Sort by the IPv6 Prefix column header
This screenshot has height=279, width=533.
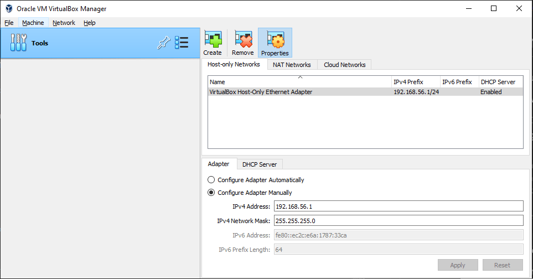click(459, 82)
